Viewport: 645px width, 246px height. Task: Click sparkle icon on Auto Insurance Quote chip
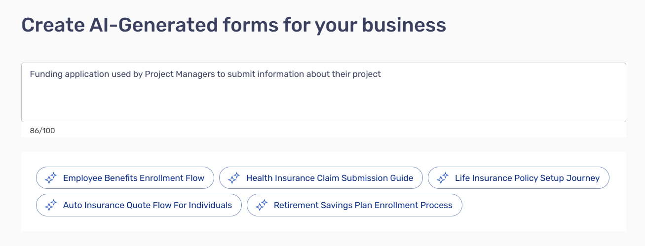coord(50,205)
